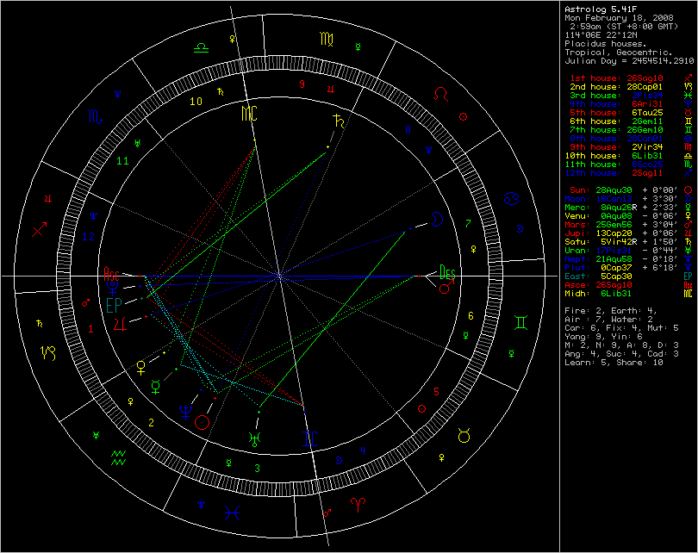
Task: Select the 'Yang: 9, Yin: 6' line
Action: [603, 337]
